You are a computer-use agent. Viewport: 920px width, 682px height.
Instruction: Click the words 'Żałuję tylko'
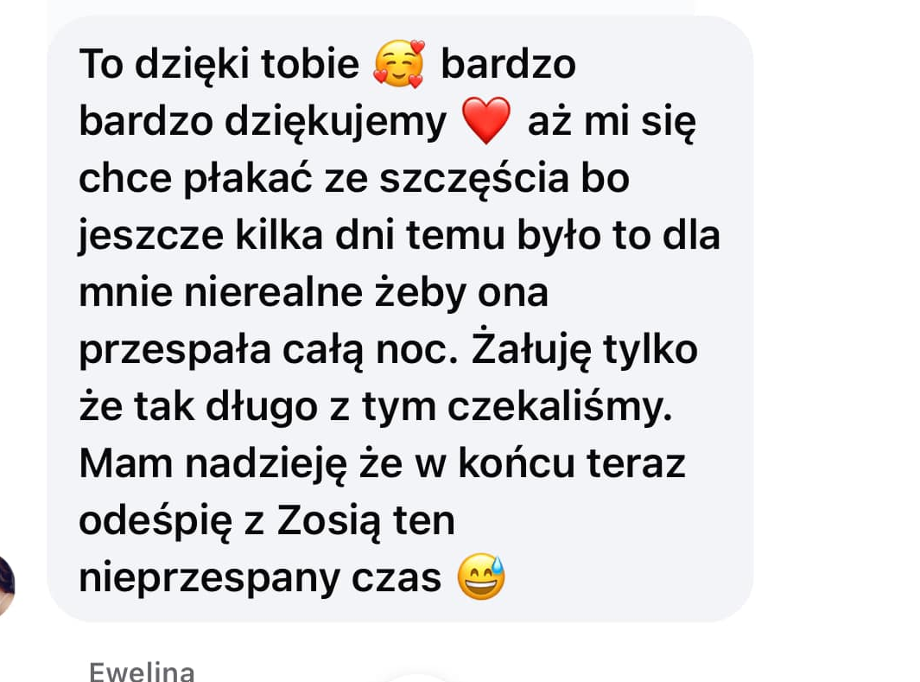coord(584,350)
